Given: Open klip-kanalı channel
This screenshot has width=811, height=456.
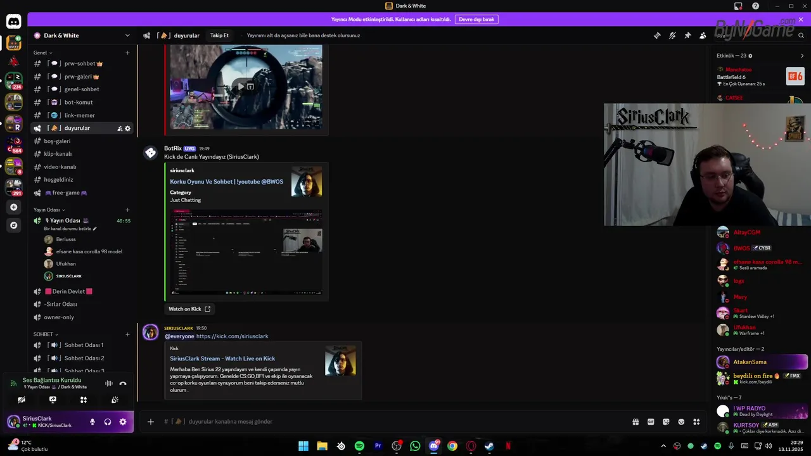Looking at the screenshot, I should 82,154.
